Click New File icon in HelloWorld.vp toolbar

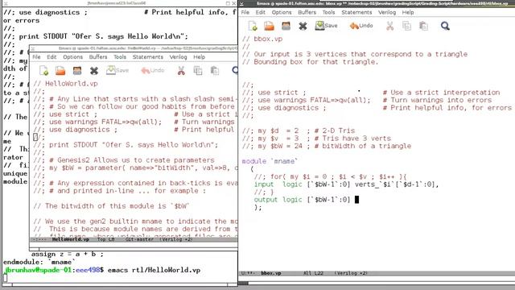[x=43, y=70]
